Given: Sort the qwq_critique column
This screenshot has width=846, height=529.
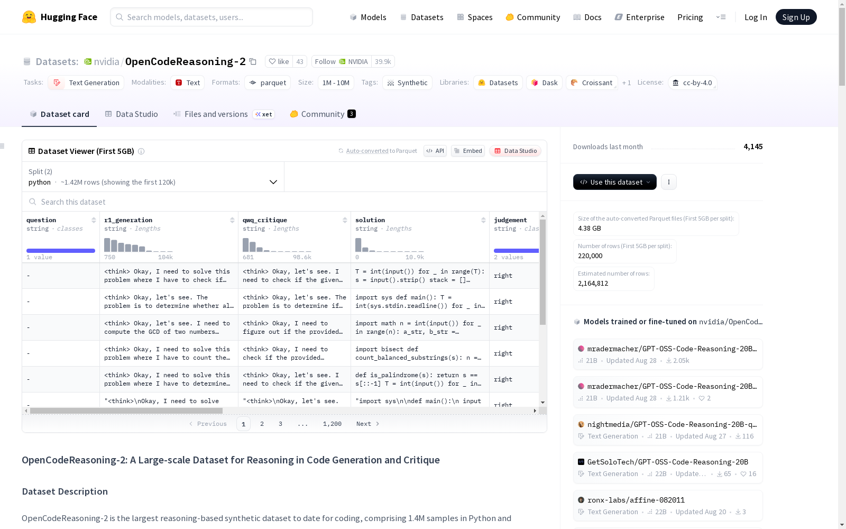Looking at the screenshot, I should (x=345, y=220).
